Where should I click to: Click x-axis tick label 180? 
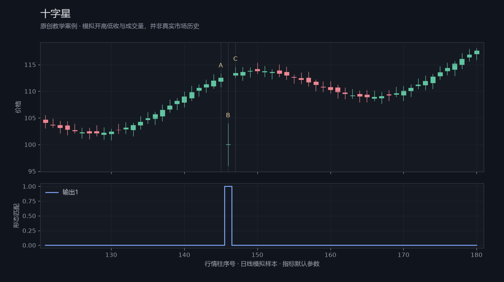pyautogui.click(x=476, y=255)
